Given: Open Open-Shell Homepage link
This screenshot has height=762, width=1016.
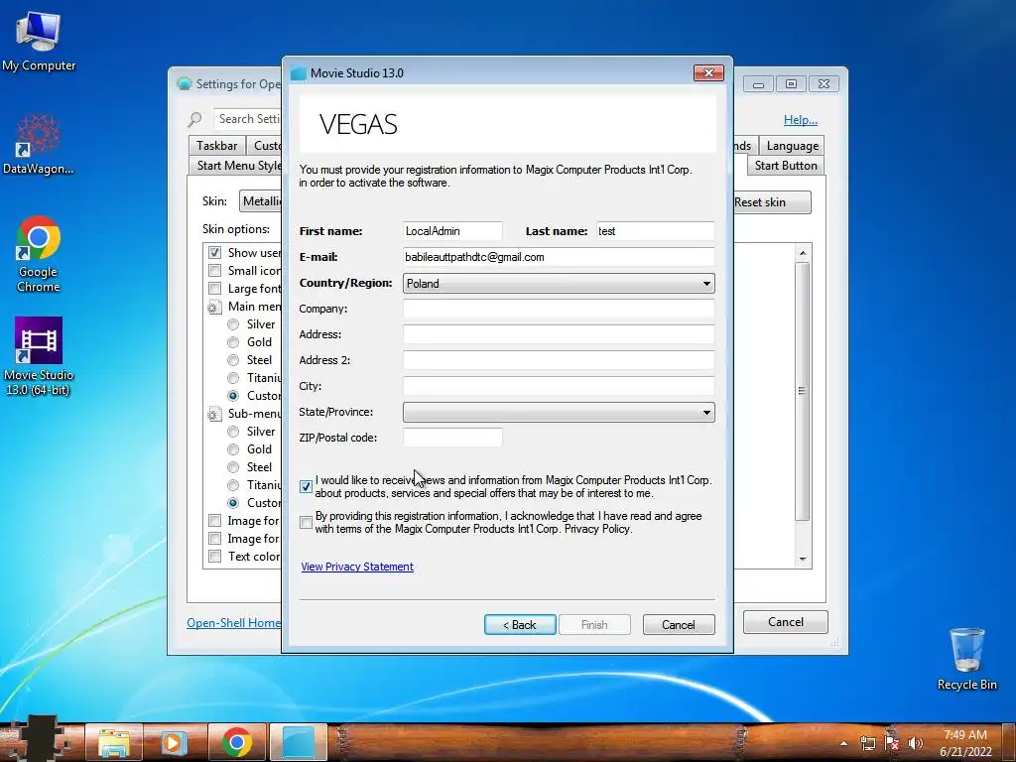Looking at the screenshot, I should click(234, 623).
